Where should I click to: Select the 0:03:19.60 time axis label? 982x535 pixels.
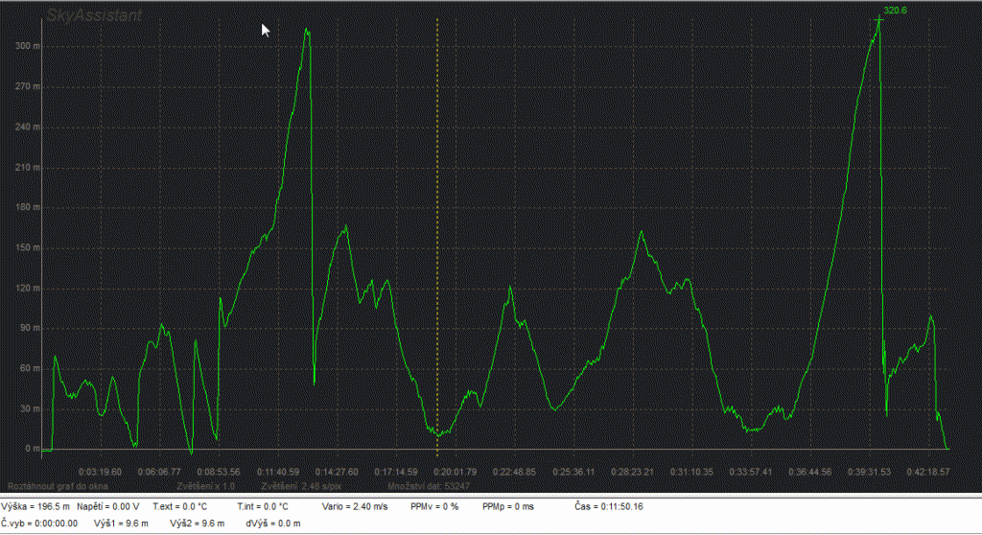100,472
